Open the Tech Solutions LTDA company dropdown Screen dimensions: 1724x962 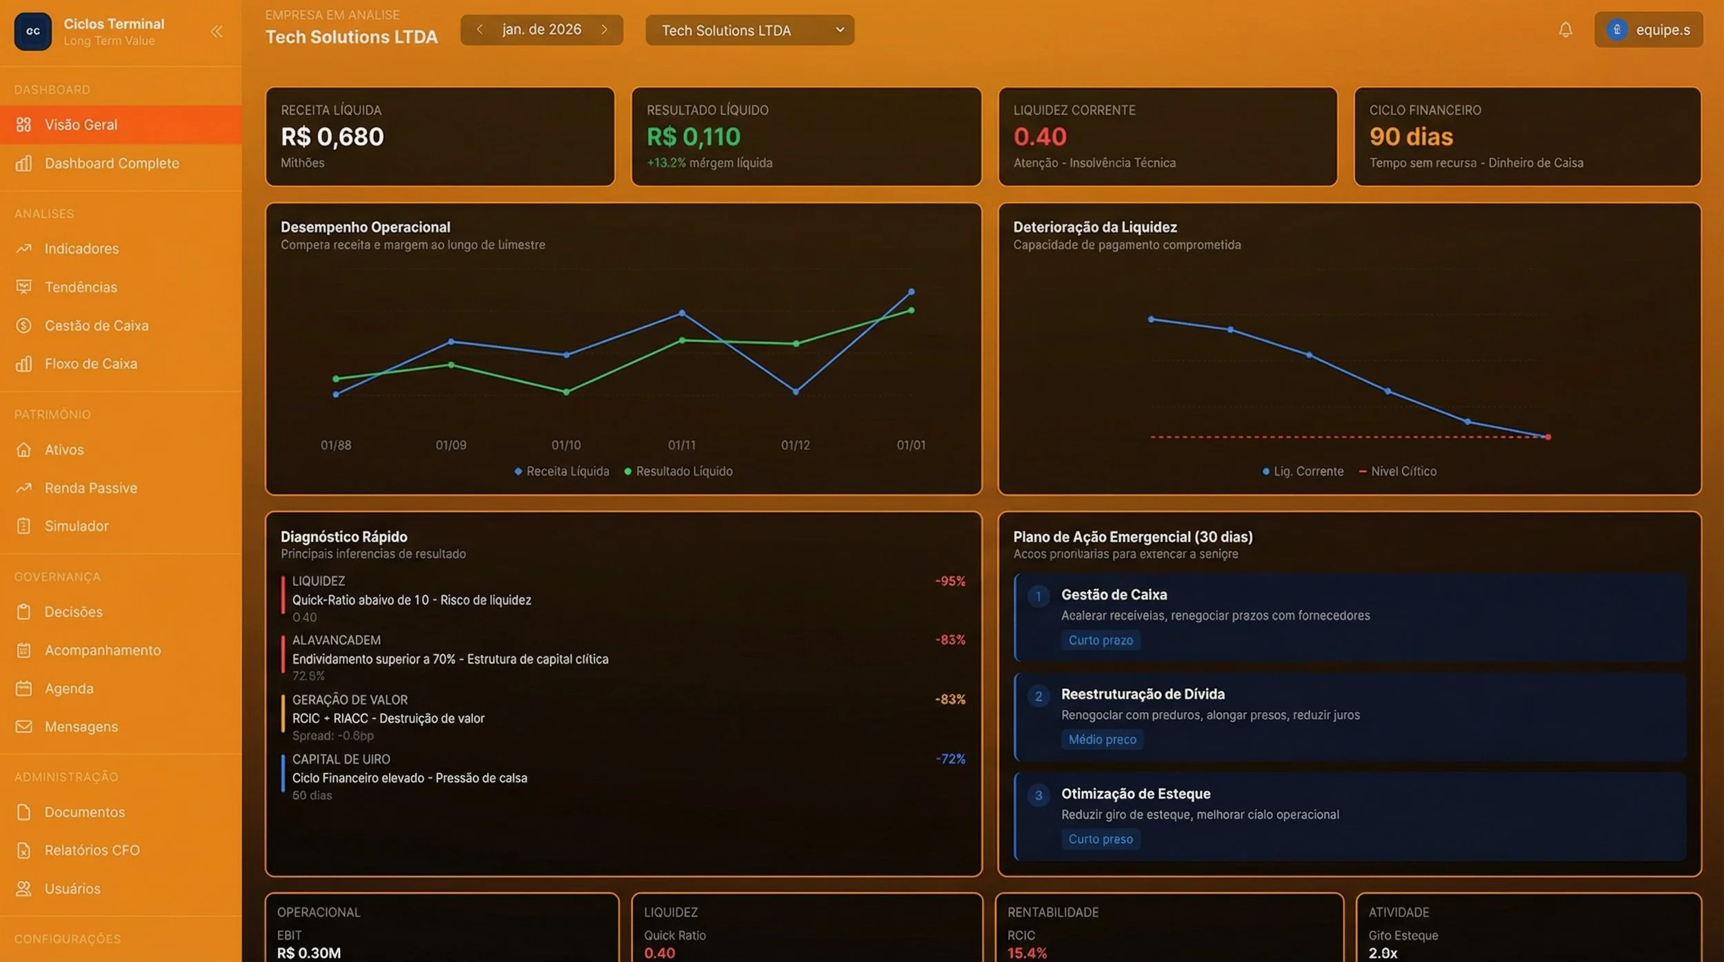(750, 30)
